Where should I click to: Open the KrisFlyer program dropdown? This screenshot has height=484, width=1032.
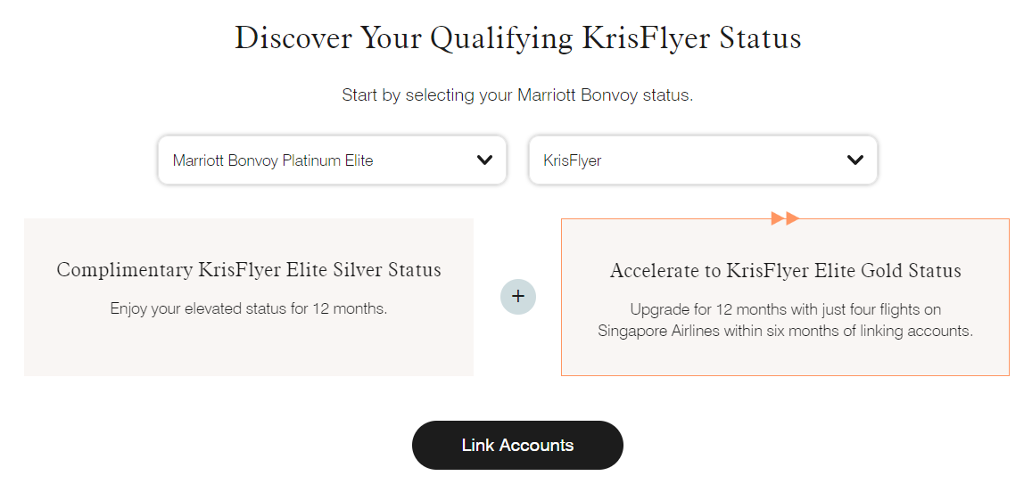coord(703,160)
